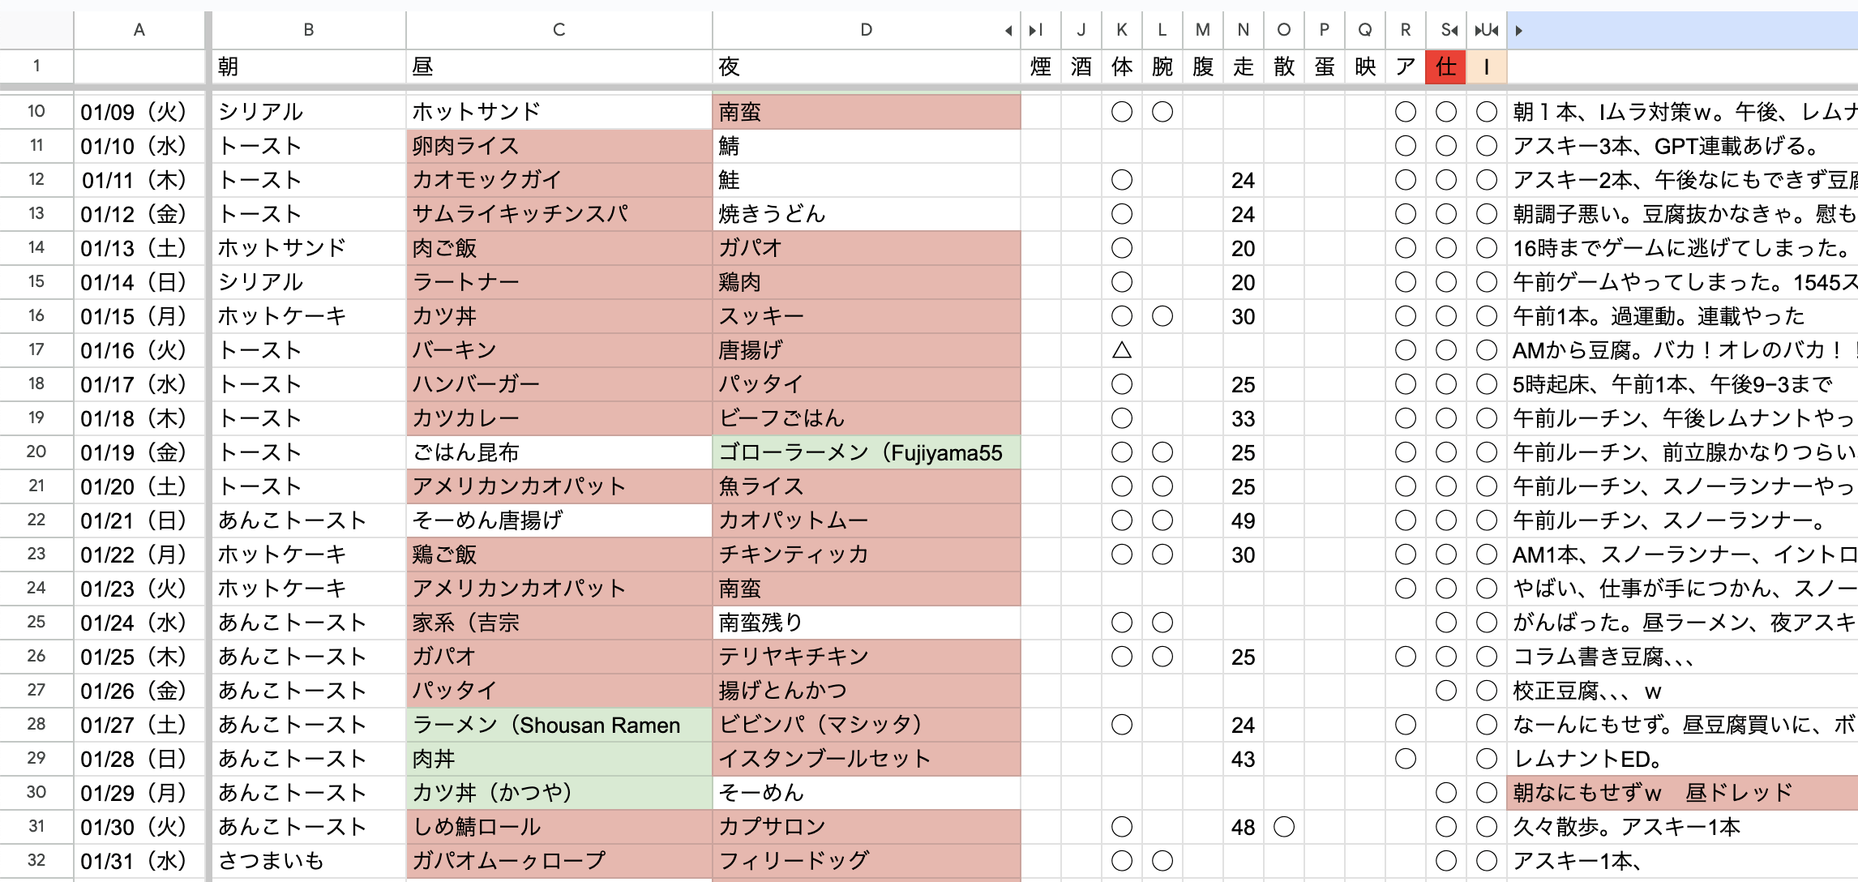Image resolution: width=1858 pixels, height=882 pixels.
Task: Select the さつまいも cell
Action: 309,860
